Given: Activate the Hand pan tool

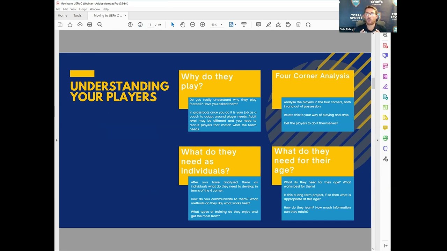Looking at the screenshot, I should point(183,25).
